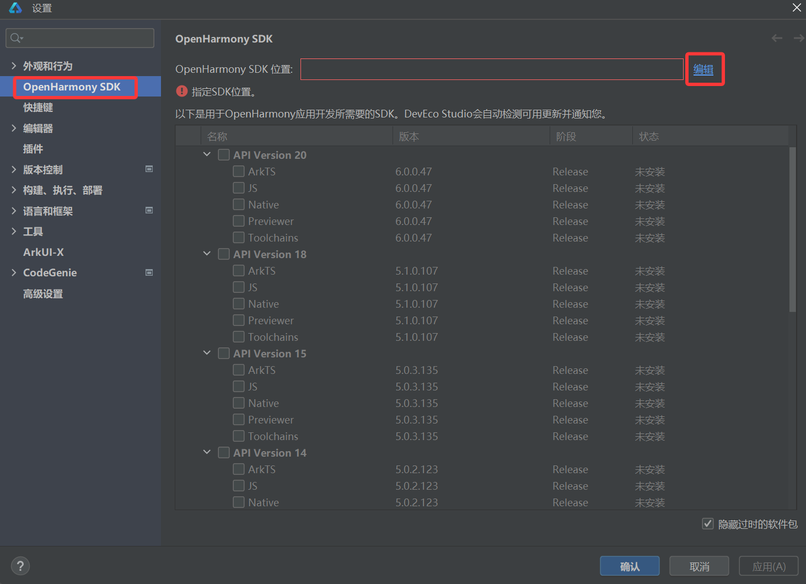Click the 版本 column header
This screenshot has width=806, height=584.
click(471, 136)
